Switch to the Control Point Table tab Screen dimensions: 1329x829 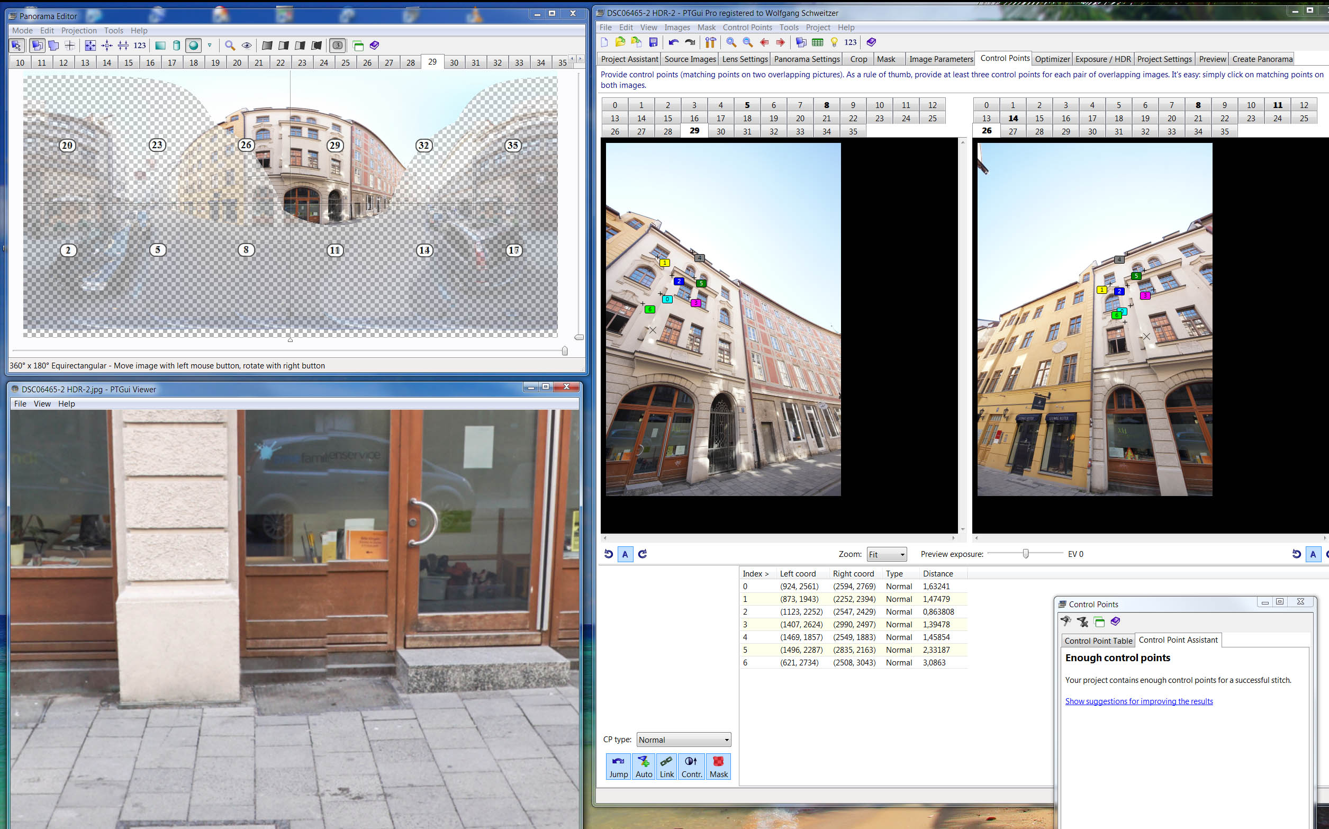(1098, 641)
